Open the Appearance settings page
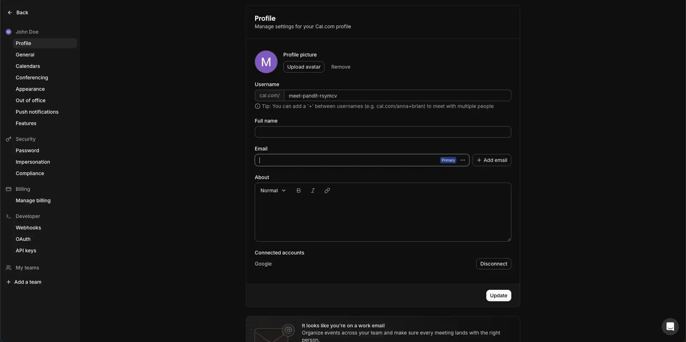This screenshot has width=686, height=342. pos(30,89)
